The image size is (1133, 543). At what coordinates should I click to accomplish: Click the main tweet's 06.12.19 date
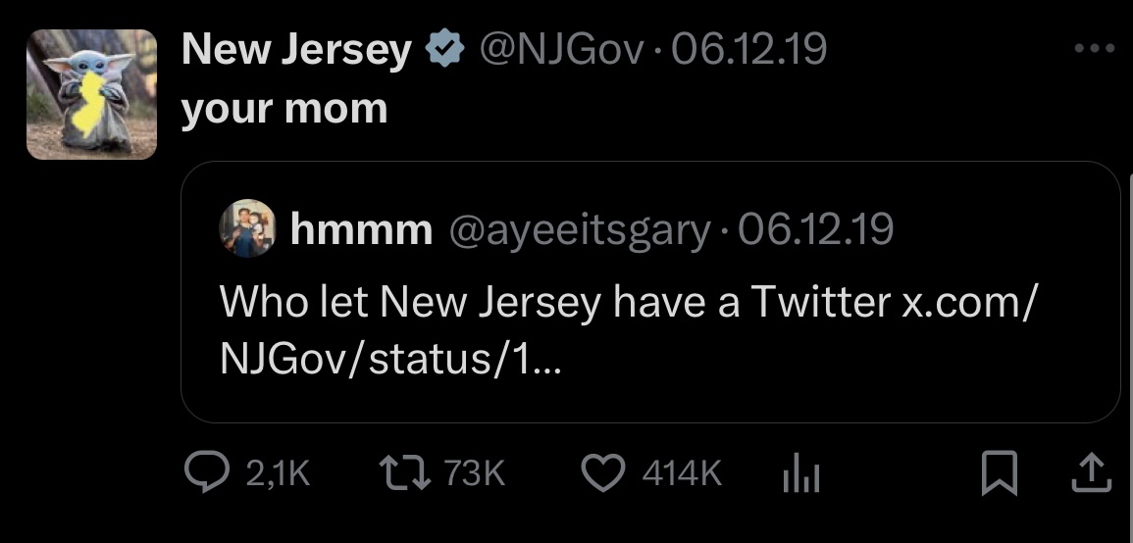pyautogui.click(x=750, y=49)
